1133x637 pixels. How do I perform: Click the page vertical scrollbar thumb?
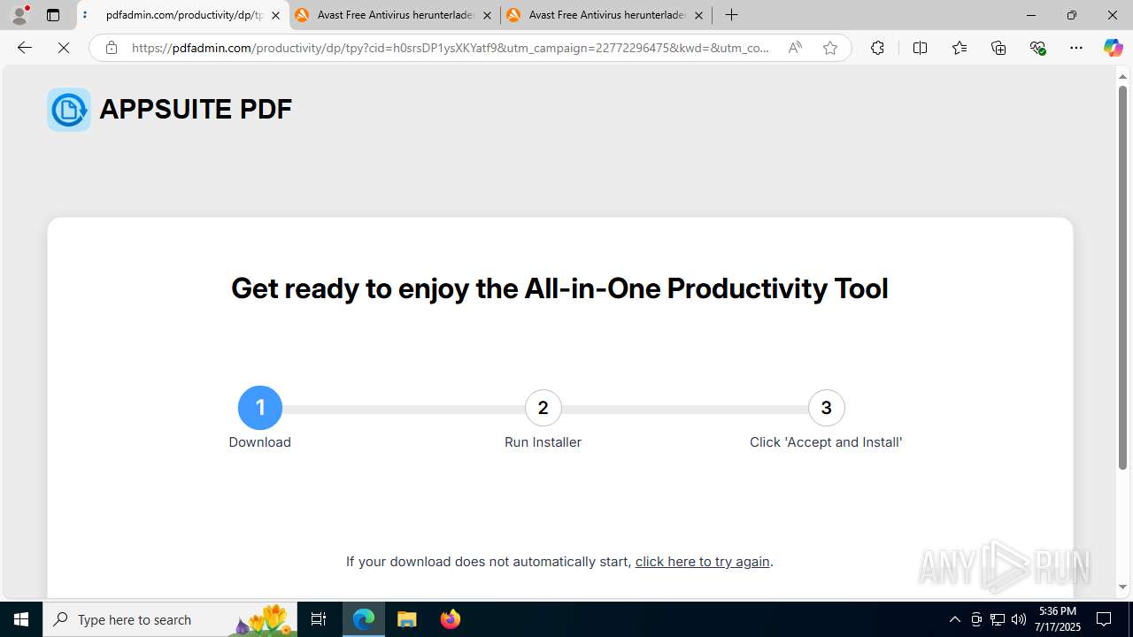pyautogui.click(x=1122, y=279)
